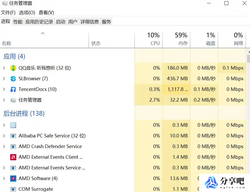Sort by the CPU column header
250x192 pixels.
click(149, 40)
